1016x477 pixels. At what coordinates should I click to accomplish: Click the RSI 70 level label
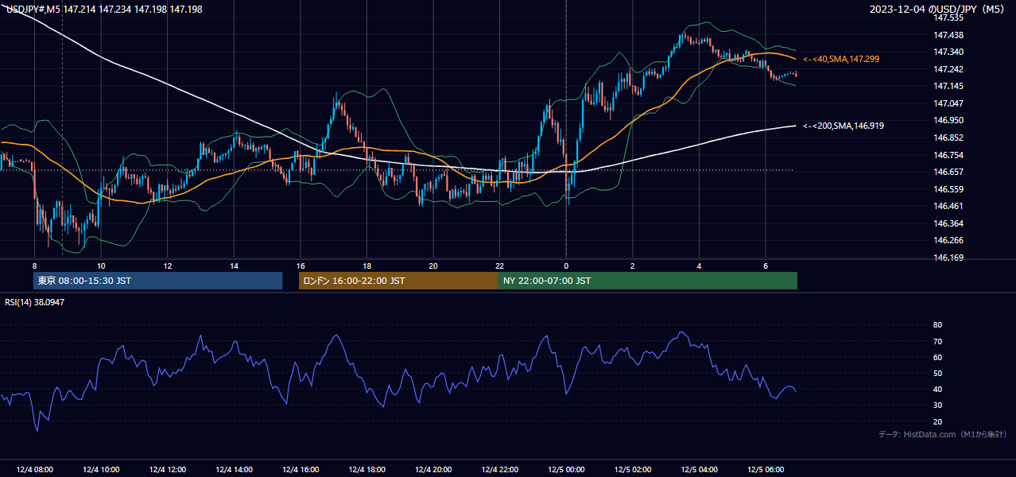point(937,341)
